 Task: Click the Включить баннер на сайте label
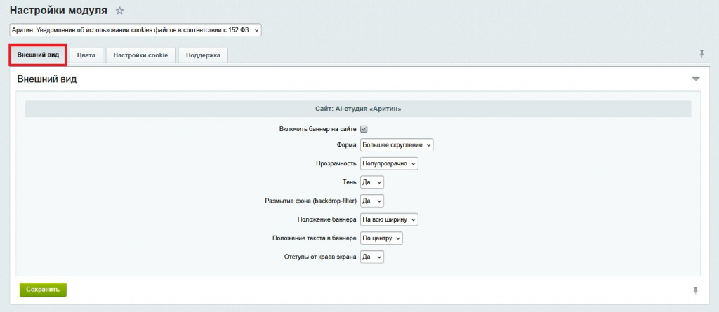pyautogui.click(x=318, y=129)
